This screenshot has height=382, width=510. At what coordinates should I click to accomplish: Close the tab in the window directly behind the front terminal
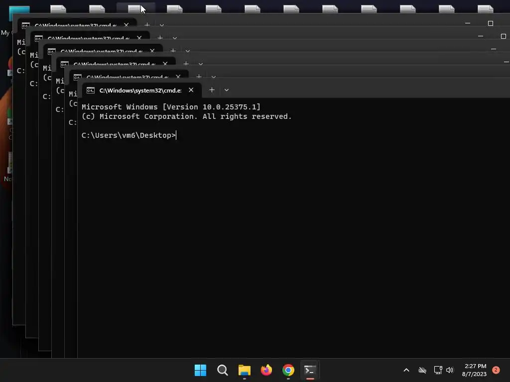[x=178, y=77]
